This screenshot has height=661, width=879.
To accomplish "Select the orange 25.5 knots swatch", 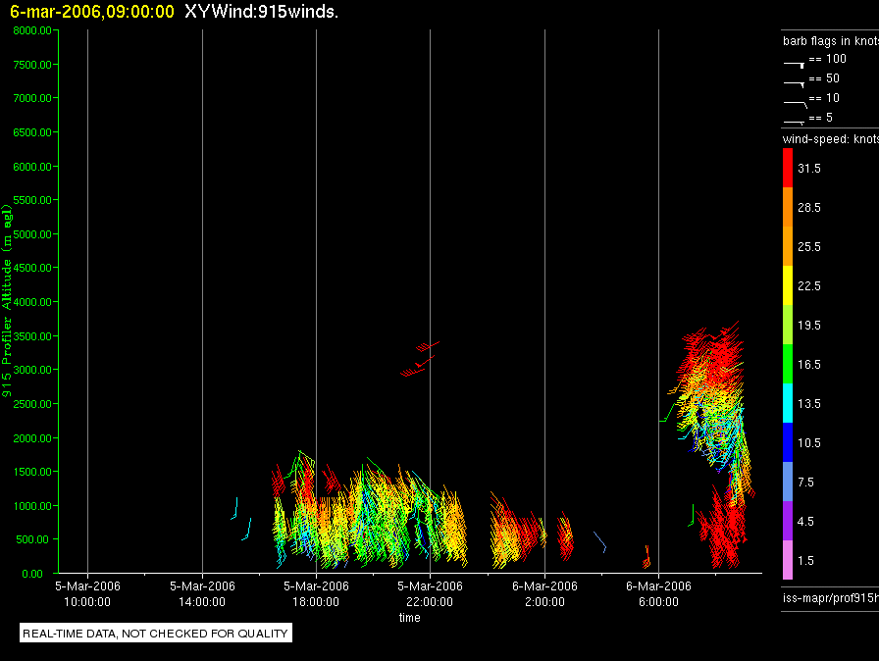I will pyautogui.click(x=788, y=246).
